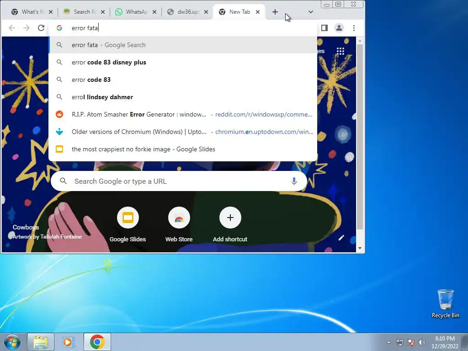Image resolution: width=468 pixels, height=351 pixels.
Task: Click the volume speaker tray icon
Action: pyautogui.click(x=422, y=342)
